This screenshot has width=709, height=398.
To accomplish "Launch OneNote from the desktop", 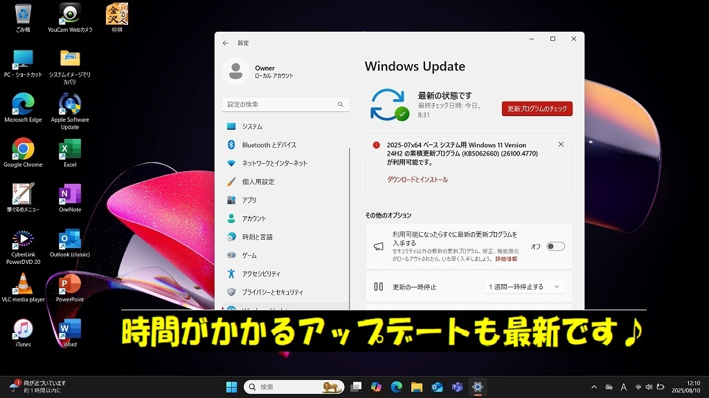I will coord(70,198).
